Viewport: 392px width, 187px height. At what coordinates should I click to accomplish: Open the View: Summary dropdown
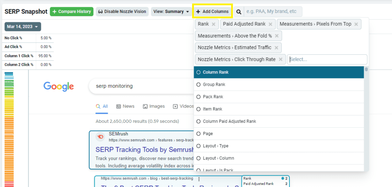tap(171, 11)
